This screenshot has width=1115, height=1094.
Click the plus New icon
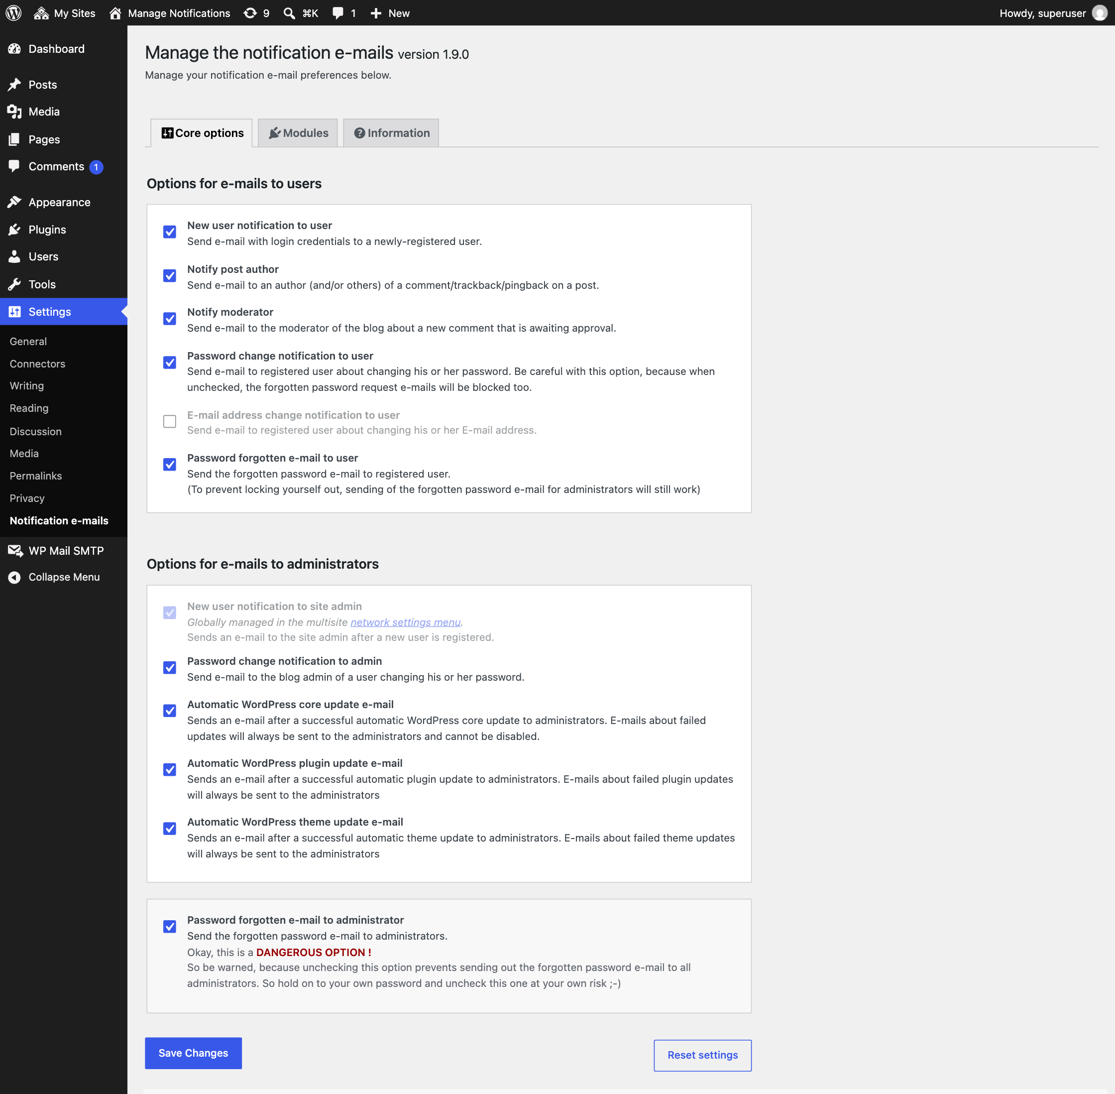click(x=376, y=12)
